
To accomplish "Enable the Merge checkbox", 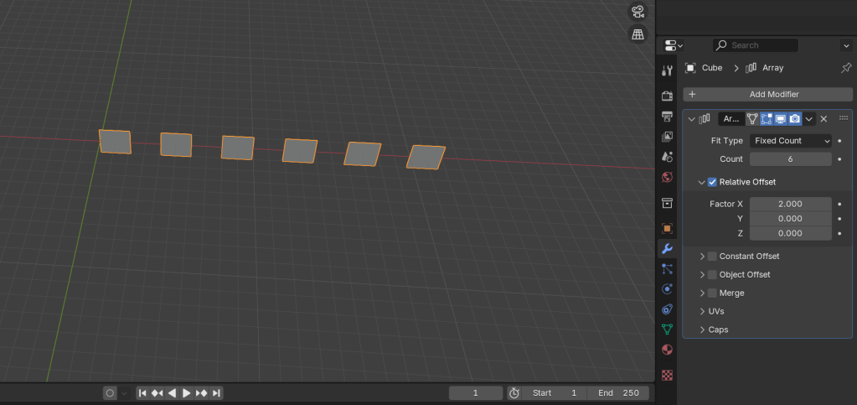I will click(712, 293).
